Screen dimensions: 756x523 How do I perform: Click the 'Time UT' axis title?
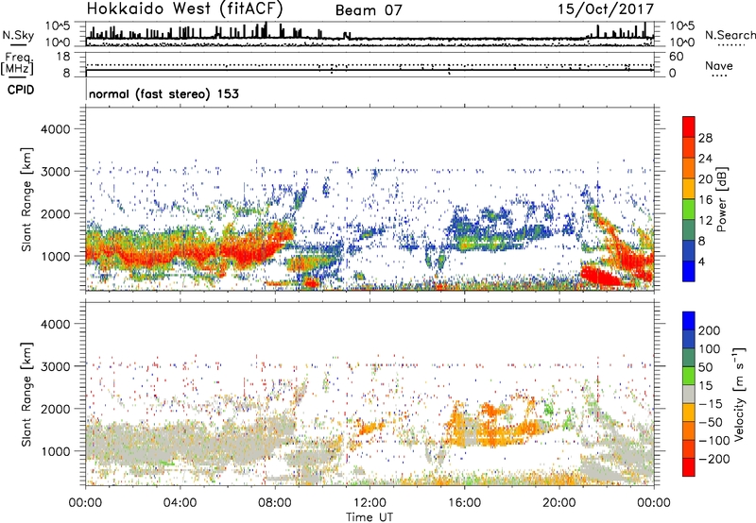(369, 517)
